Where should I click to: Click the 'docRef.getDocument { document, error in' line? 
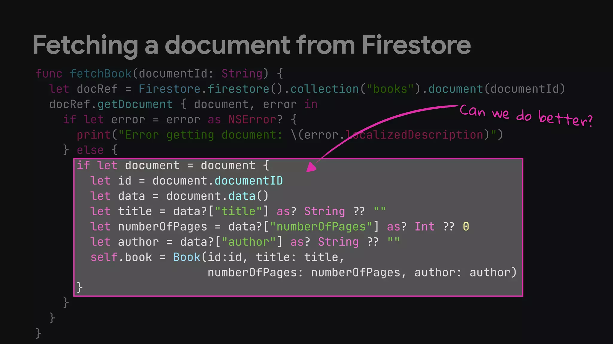coord(183,104)
